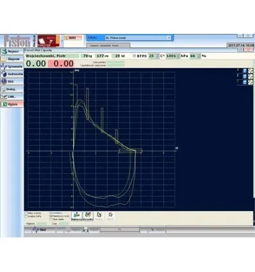Viewport: 255px width, 272px height.
Task: Click the curve icon for measurement 2
Action: pos(251,76)
